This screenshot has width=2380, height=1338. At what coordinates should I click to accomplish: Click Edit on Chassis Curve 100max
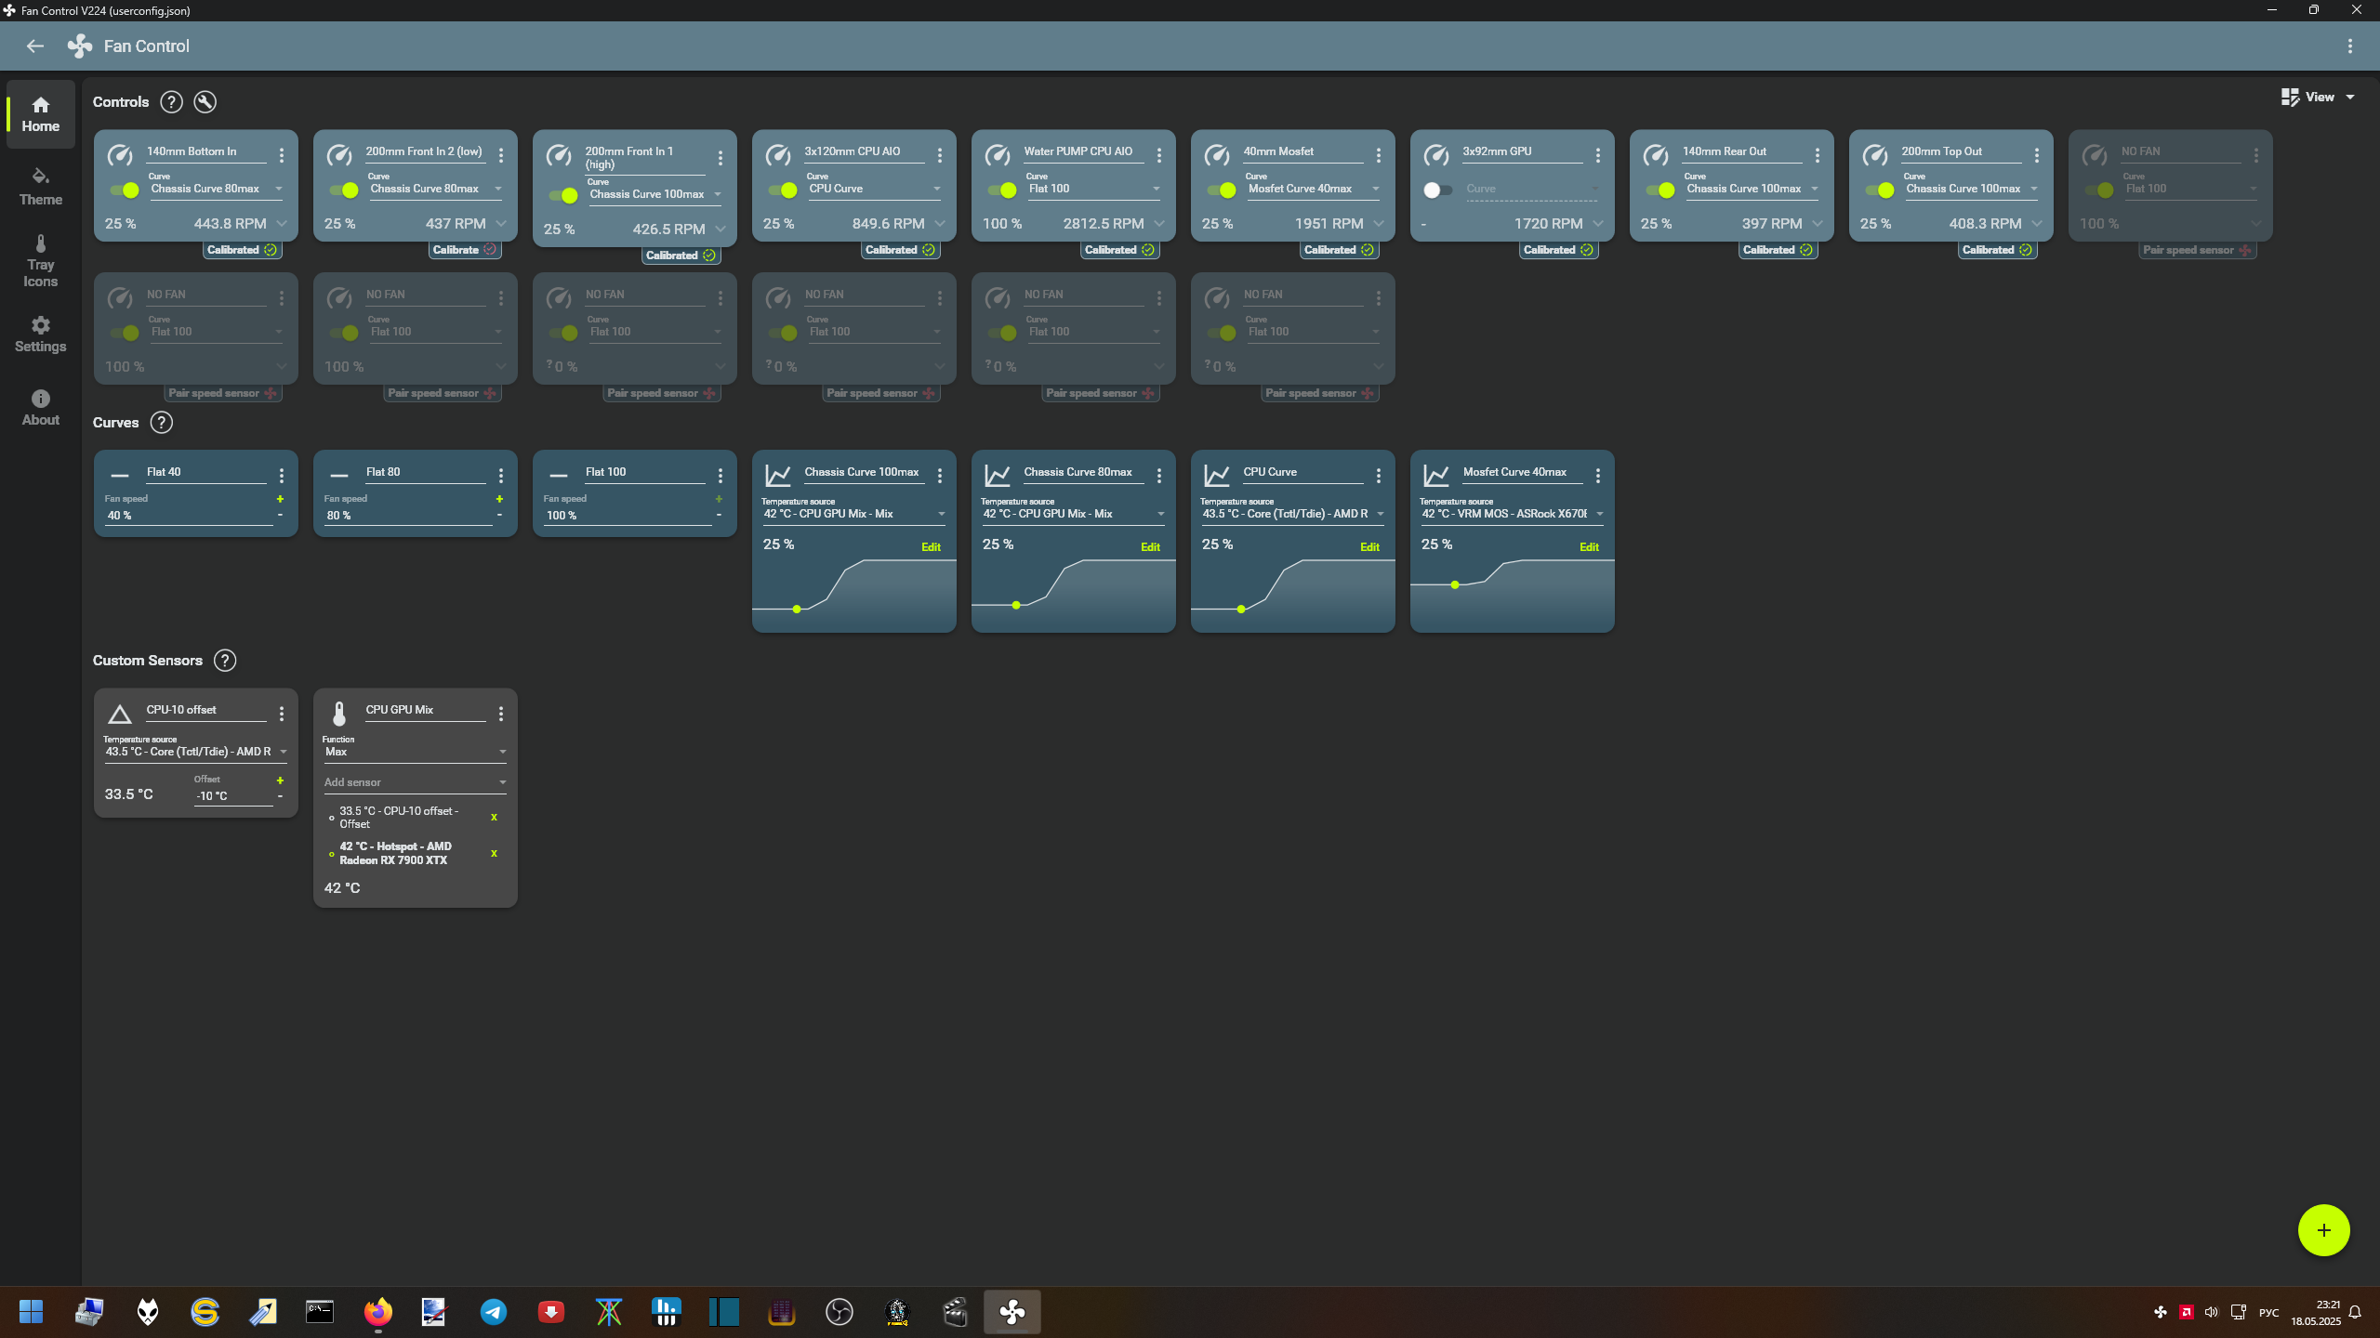tap(931, 547)
